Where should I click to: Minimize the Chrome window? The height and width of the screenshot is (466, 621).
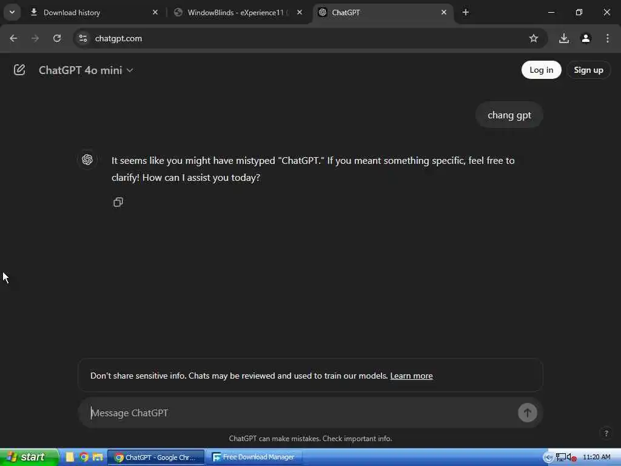click(x=551, y=12)
